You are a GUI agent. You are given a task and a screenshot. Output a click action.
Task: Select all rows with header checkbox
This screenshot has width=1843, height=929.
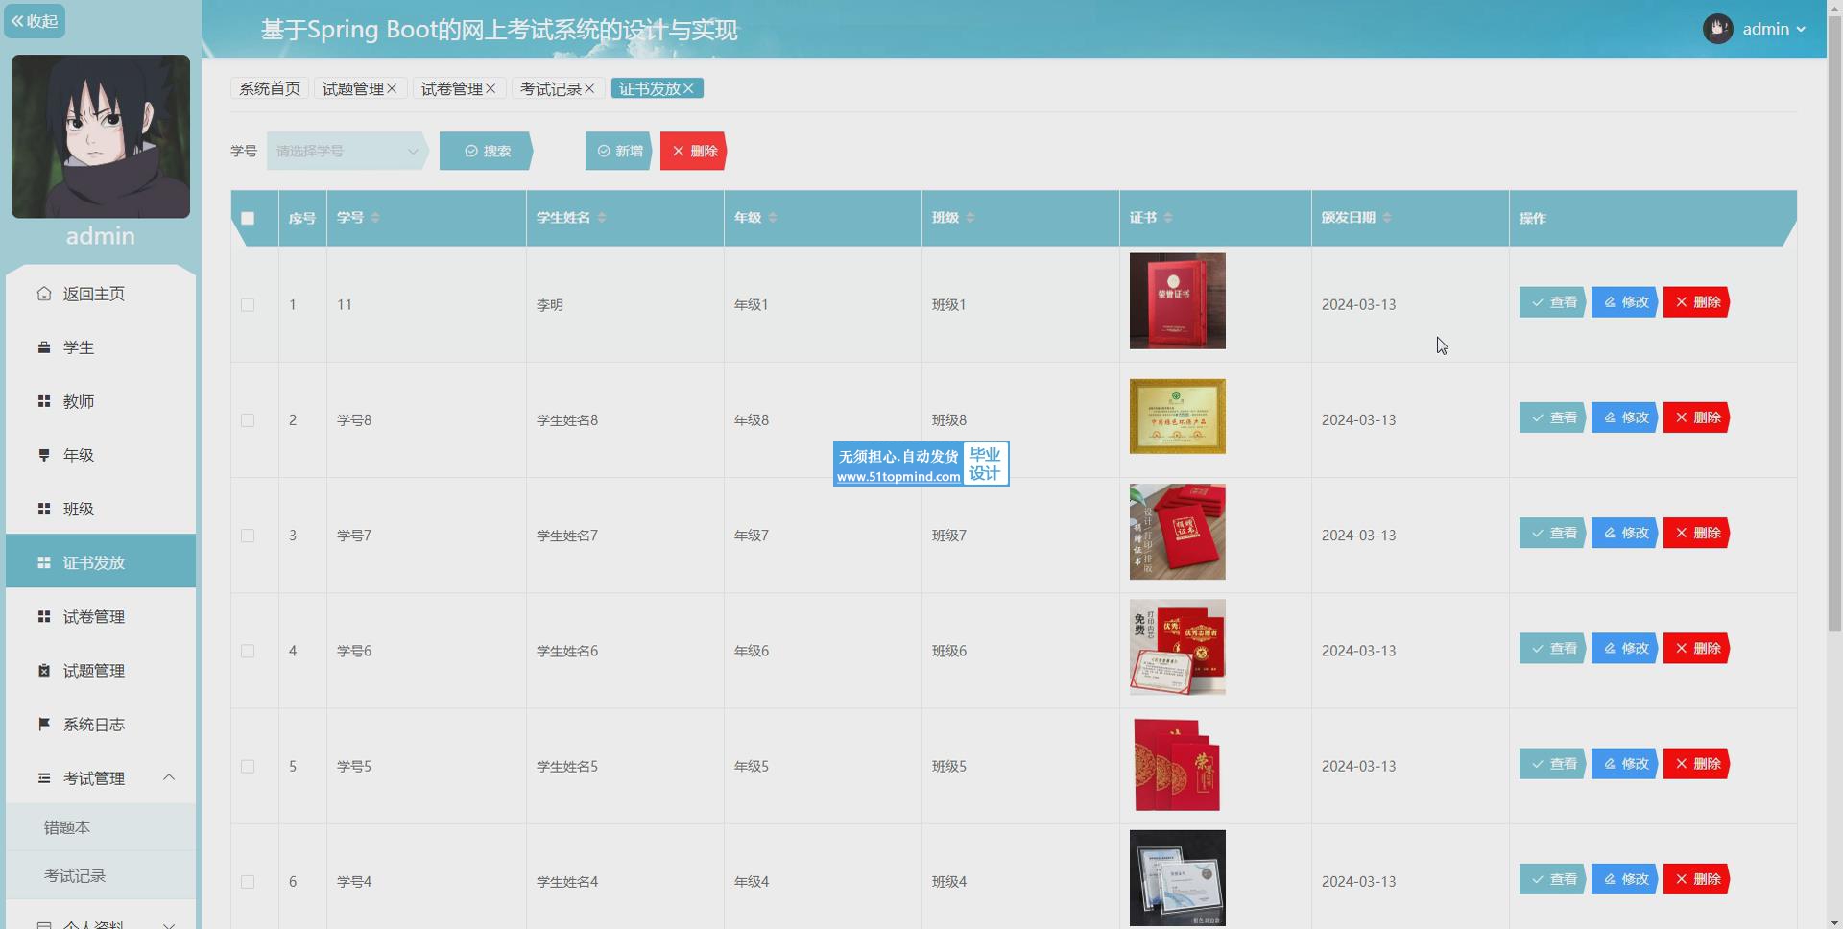[x=248, y=218]
